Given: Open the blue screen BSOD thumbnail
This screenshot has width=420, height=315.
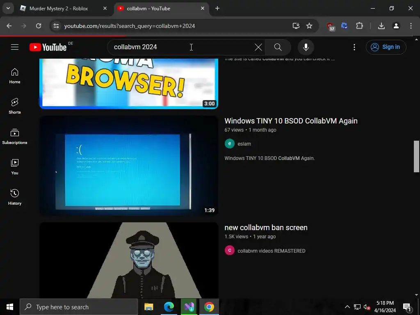Looking at the screenshot, I should (x=129, y=166).
